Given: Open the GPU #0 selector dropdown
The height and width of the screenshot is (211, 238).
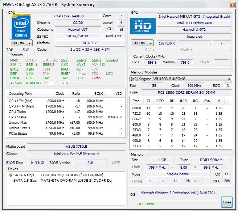Looking at the screenshot, I should click(x=142, y=43).
